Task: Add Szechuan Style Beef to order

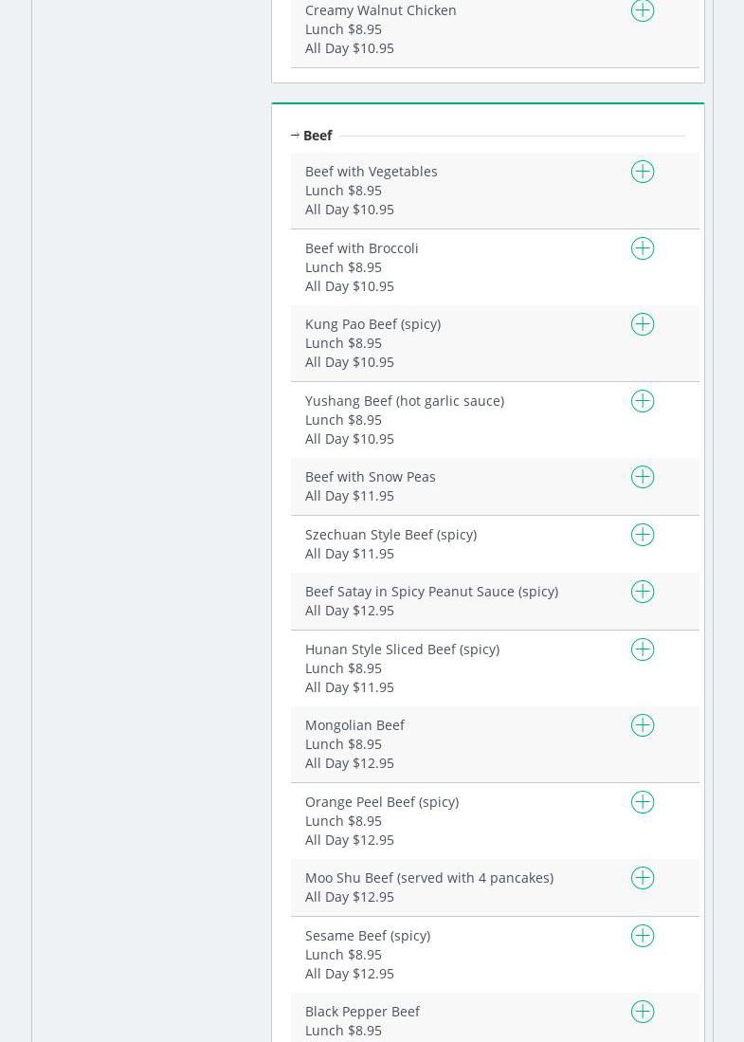Action: 643,535
